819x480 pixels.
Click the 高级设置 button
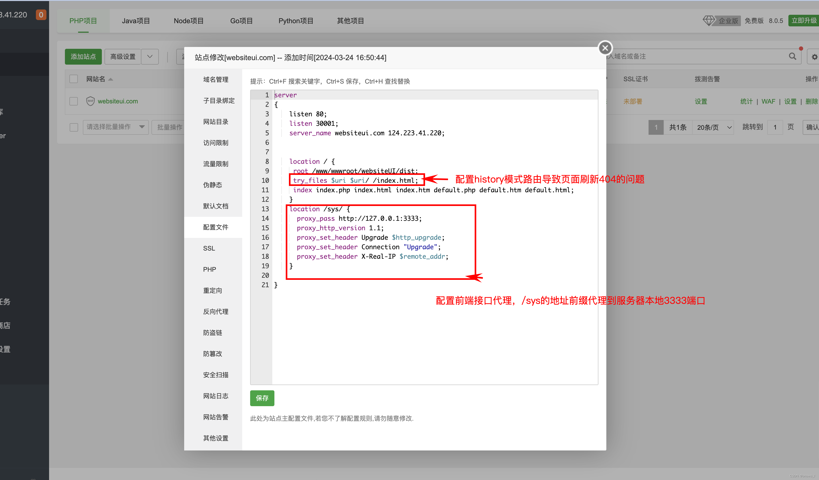pyautogui.click(x=123, y=56)
